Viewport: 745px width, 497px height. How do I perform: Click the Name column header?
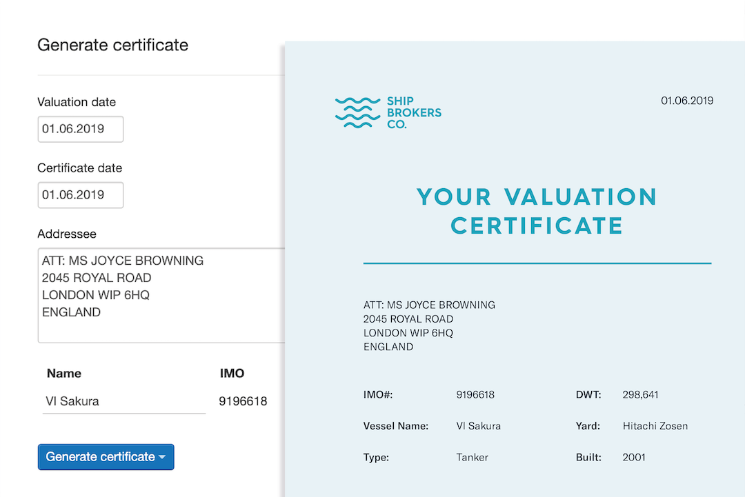[64, 374]
